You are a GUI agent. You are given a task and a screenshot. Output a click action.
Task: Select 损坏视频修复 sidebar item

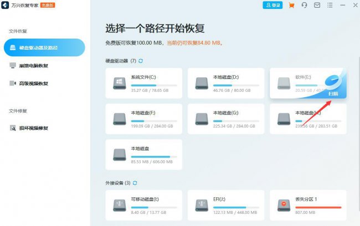[x=33, y=128]
